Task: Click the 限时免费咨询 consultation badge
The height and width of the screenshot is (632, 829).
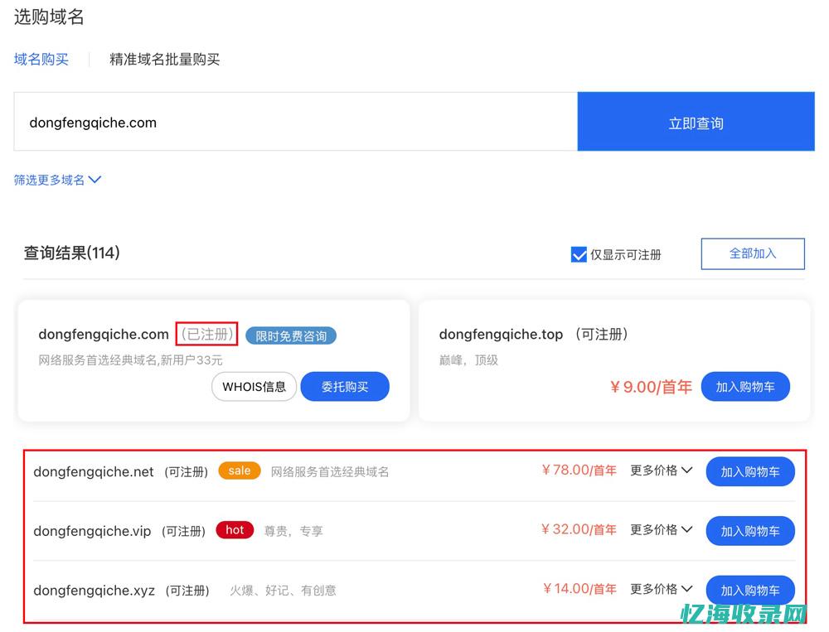Action: point(291,335)
